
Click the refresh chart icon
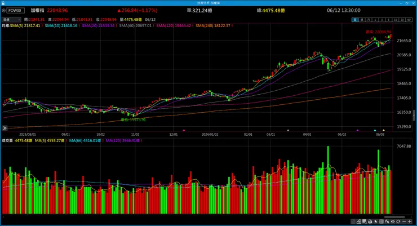click(x=398, y=221)
